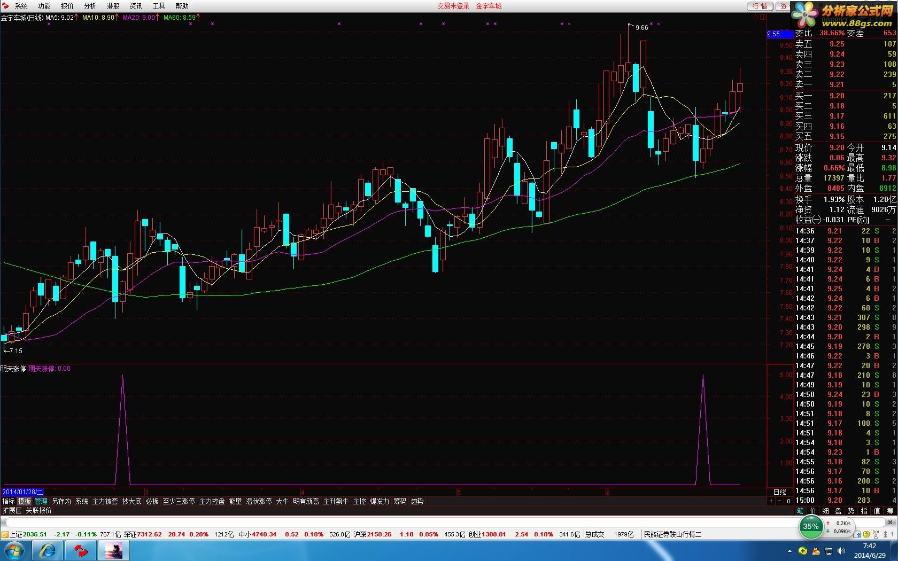Open the 工具 menu
This screenshot has width=898, height=561.
tap(159, 6)
